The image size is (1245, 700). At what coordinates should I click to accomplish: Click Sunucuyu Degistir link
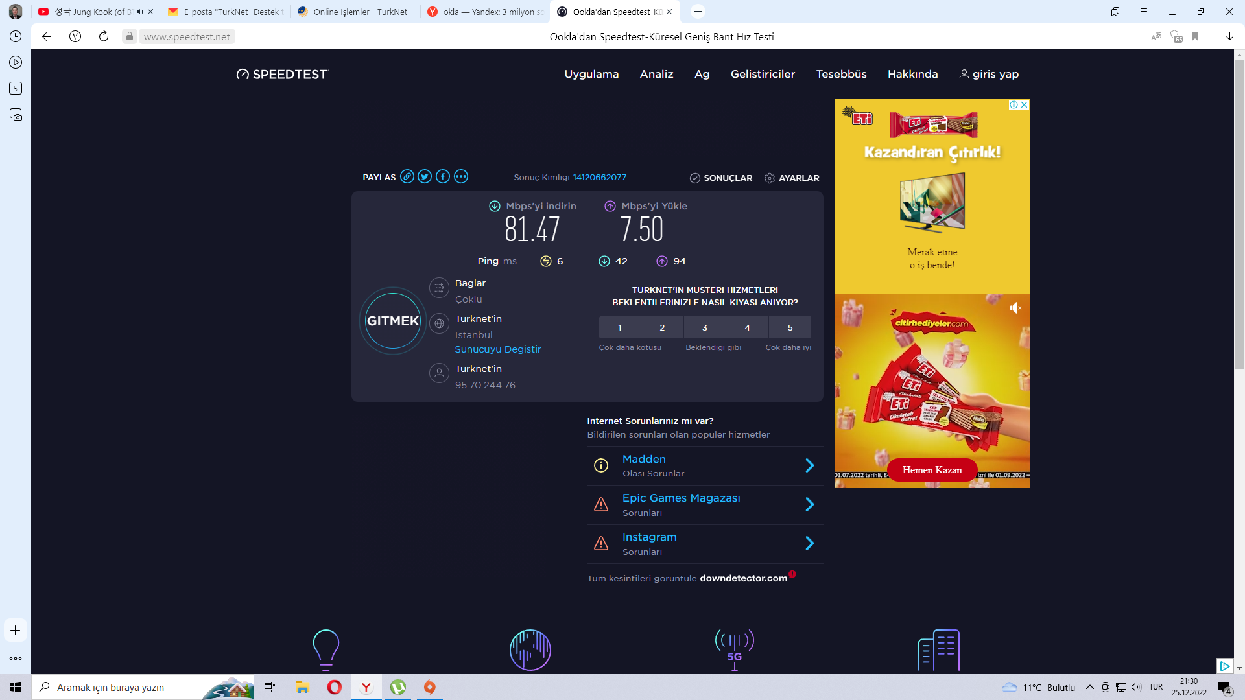(x=498, y=349)
